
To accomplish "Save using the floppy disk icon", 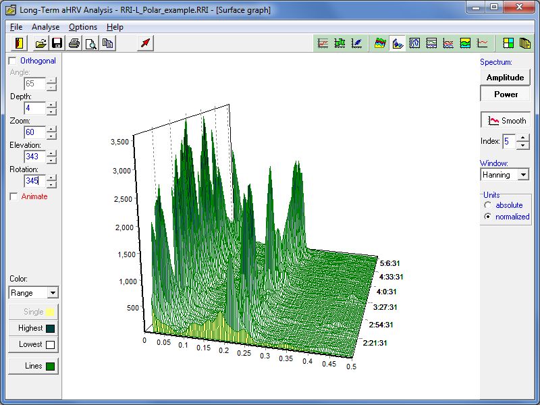I will coord(57,43).
